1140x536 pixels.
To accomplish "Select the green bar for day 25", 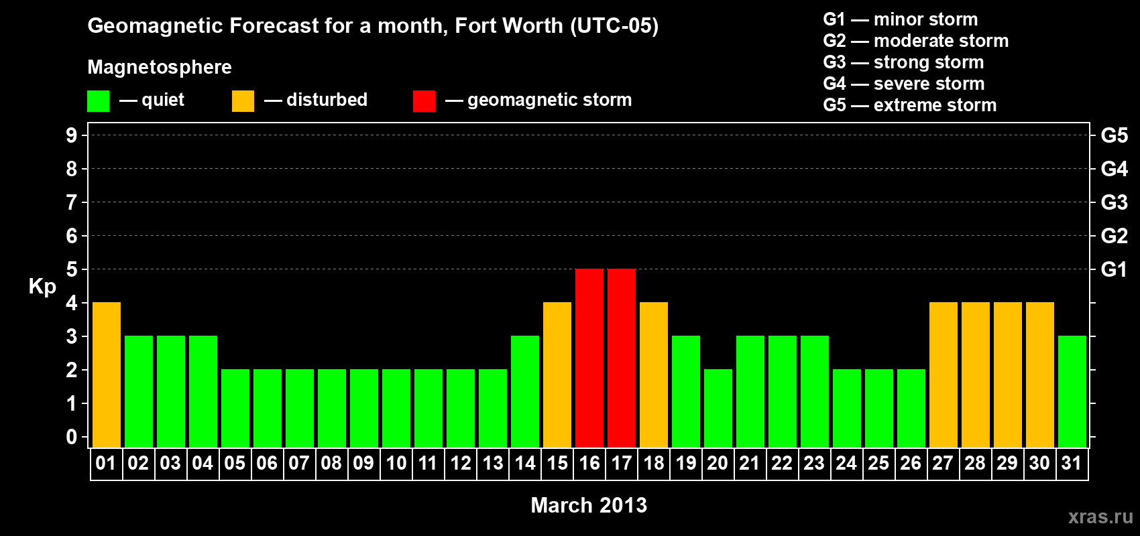I will click(x=879, y=409).
